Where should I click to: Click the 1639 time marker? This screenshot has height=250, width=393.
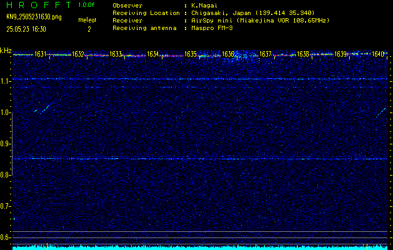341,54
